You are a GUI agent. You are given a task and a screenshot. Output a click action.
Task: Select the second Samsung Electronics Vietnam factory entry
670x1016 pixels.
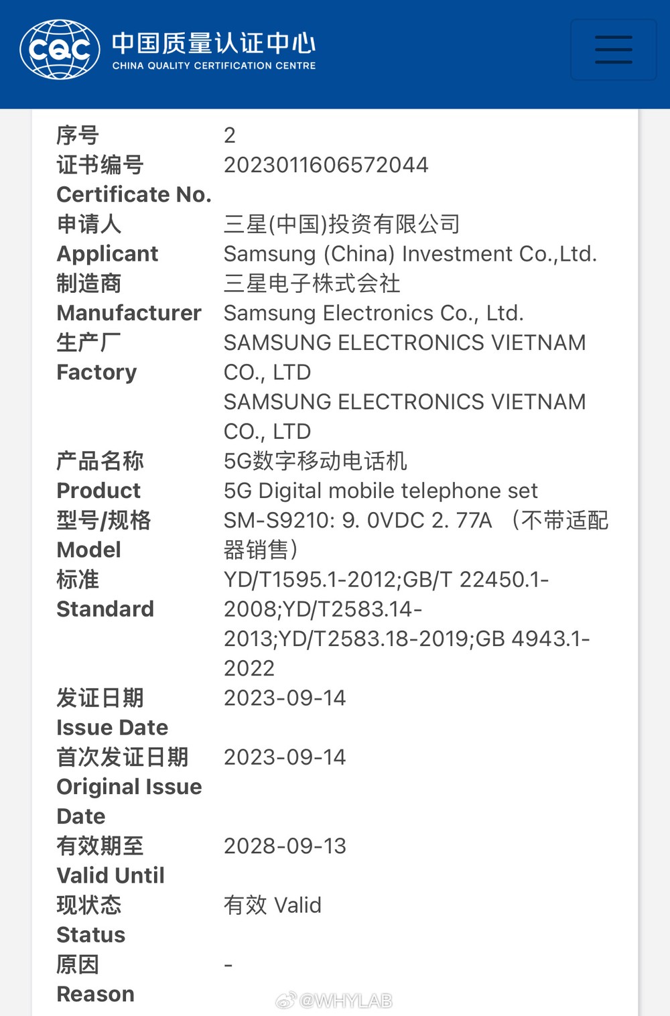405,416
